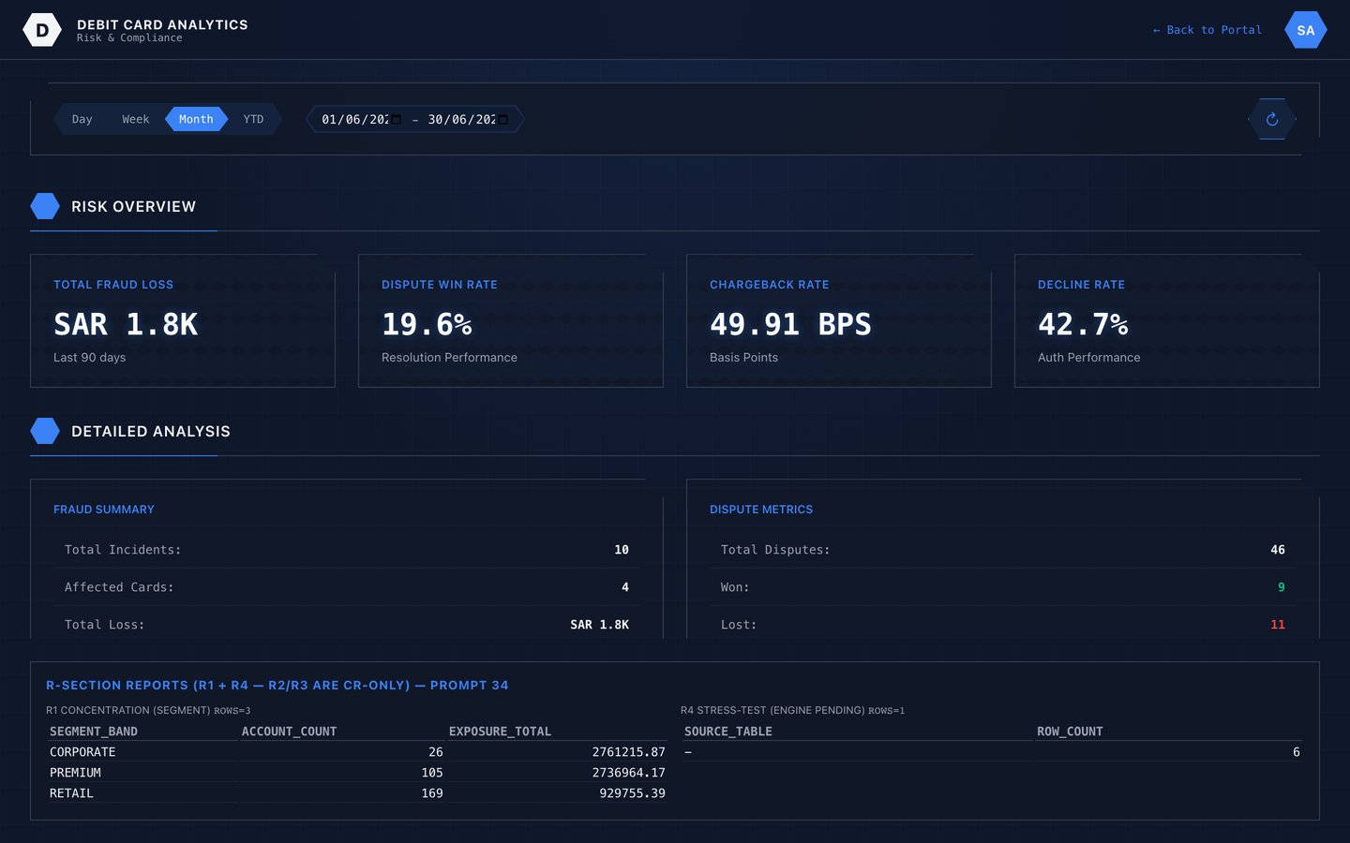Click account count 169
Image resolution: width=1350 pixels, height=843 pixels.
coord(432,793)
